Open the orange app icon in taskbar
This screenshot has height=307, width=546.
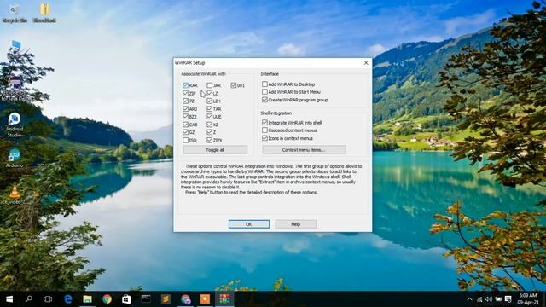(205, 299)
